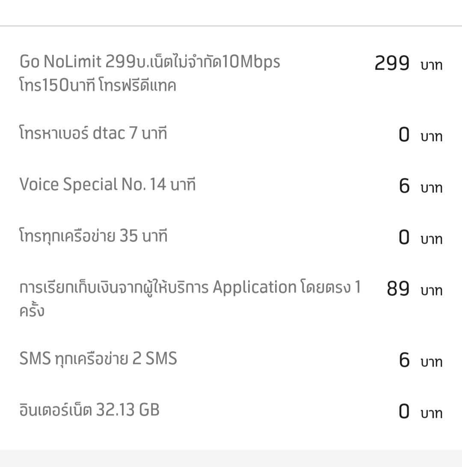Open the อินเตอร์เน็ต 32.13 GB usage entry
This screenshot has width=462, height=467.
pos(89,410)
